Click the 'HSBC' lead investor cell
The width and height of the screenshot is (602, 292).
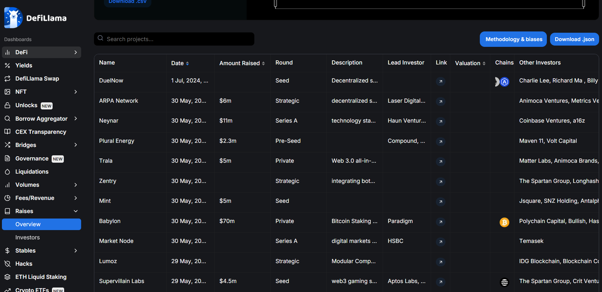point(395,241)
